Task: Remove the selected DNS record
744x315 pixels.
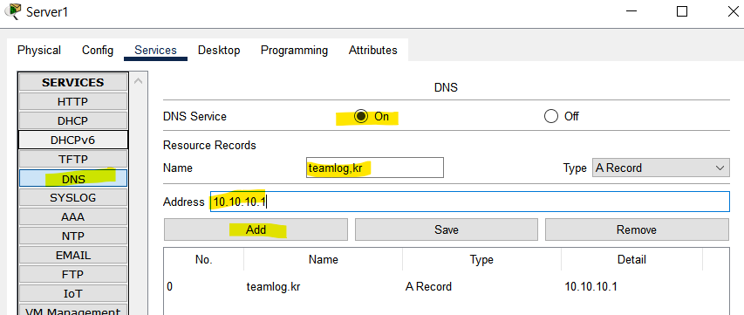Action: tap(637, 229)
